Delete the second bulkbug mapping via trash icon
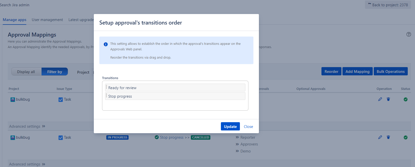 point(388,137)
